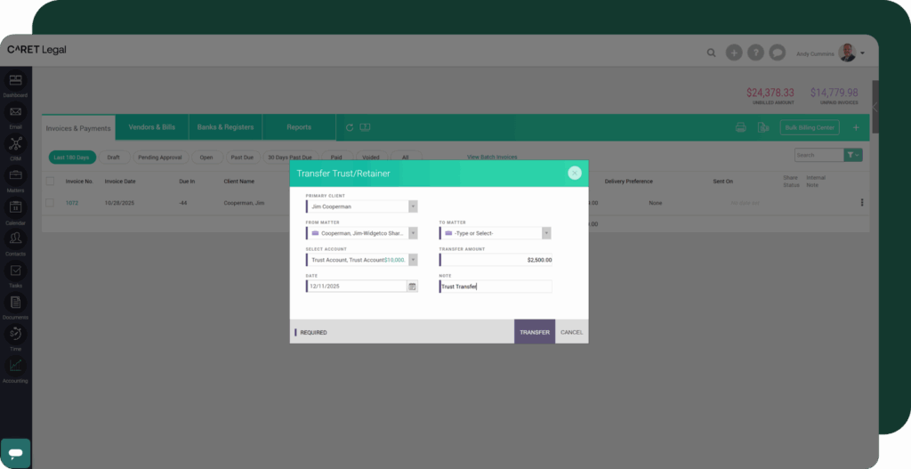The image size is (911, 469).
Task: Click the $24,378.33 unbilled amount
Action: coord(770,93)
